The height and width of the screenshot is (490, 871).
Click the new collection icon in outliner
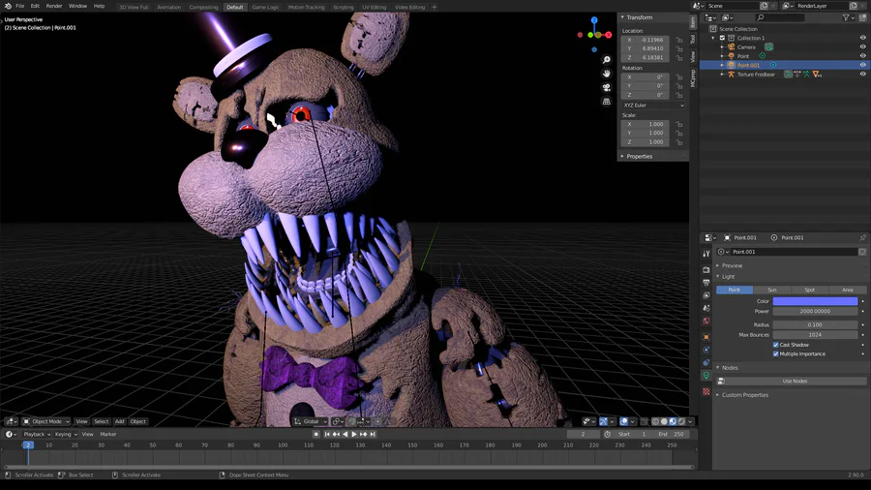862,17
